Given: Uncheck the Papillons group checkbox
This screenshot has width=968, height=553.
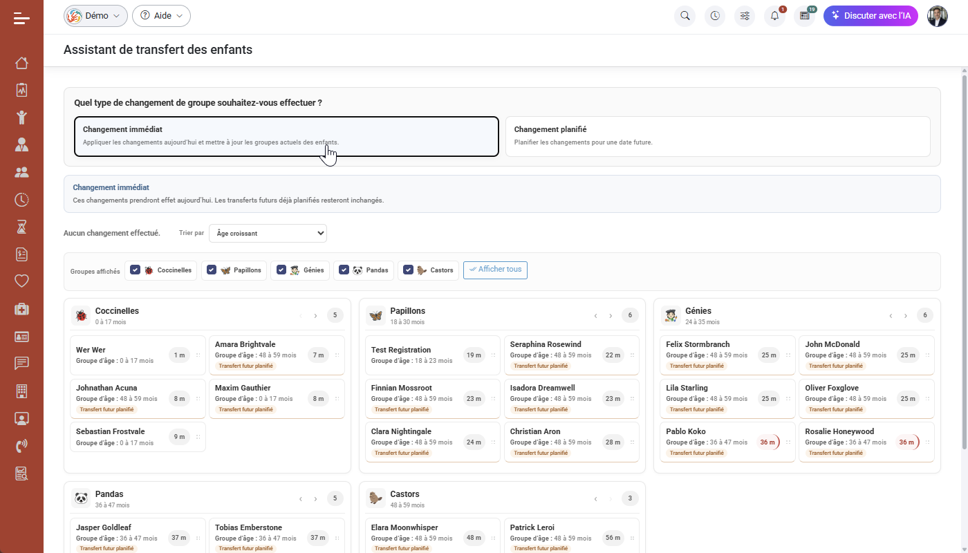Looking at the screenshot, I should coord(212,270).
